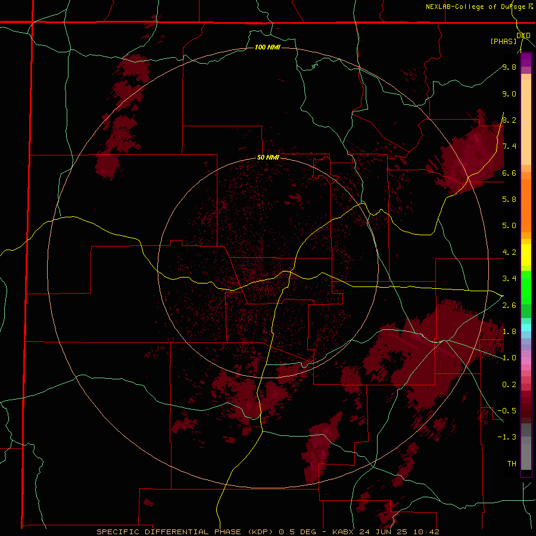Screen dimensions: 536x536
Task: Select the 2.6 value on color scale
Action: point(509,305)
